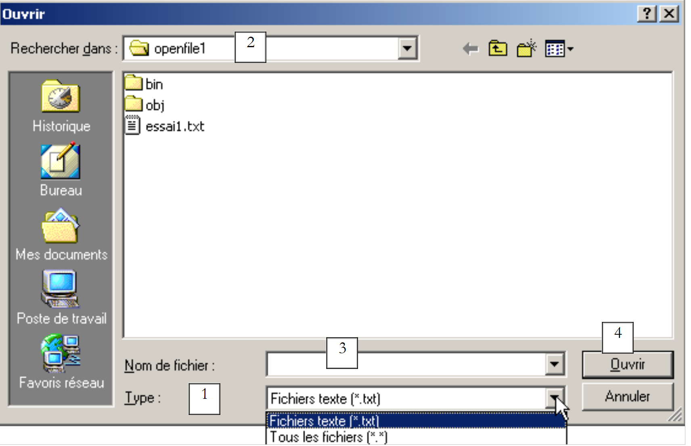Click the help question mark button
The image size is (691, 446).
point(647,14)
